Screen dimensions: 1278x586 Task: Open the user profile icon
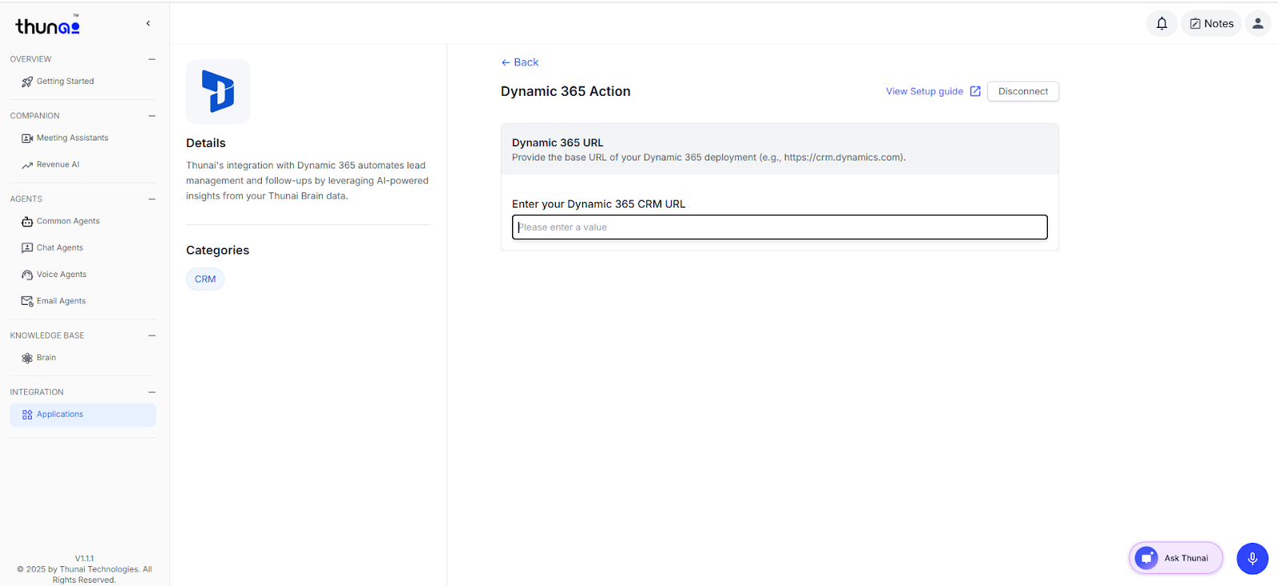point(1257,23)
